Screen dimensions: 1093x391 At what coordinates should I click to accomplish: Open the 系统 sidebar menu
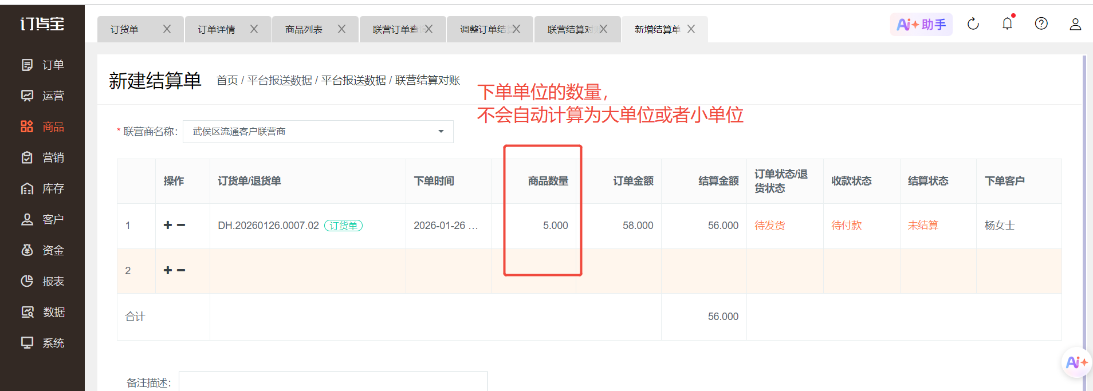[x=42, y=343]
